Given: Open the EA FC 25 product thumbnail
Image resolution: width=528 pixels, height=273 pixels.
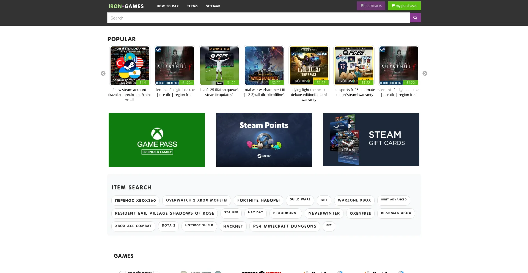Looking at the screenshot, I should pyautogui.click(x=219, y=66).
